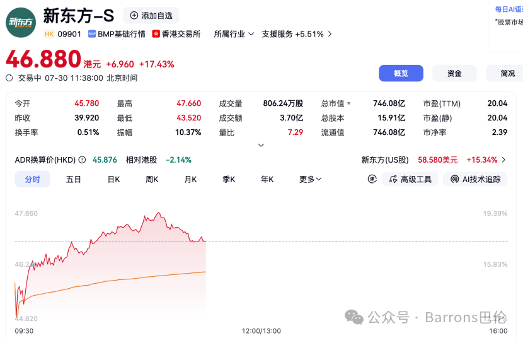Click the ADR换算价 info icon
This screenshot has width=523, height=338.
coord(82,160)
